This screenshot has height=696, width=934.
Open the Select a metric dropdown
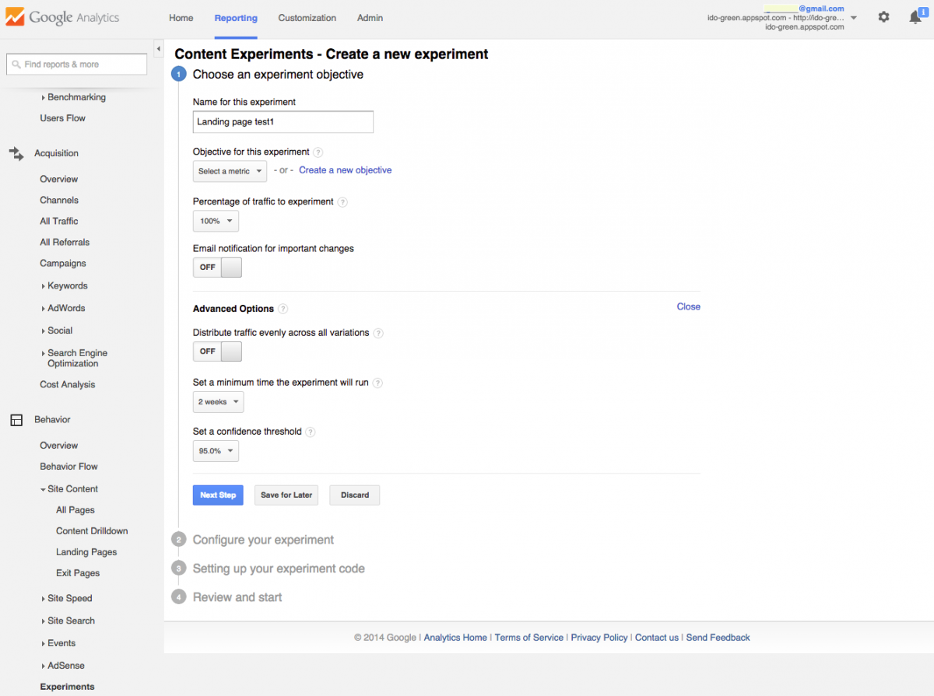(230, 171)
